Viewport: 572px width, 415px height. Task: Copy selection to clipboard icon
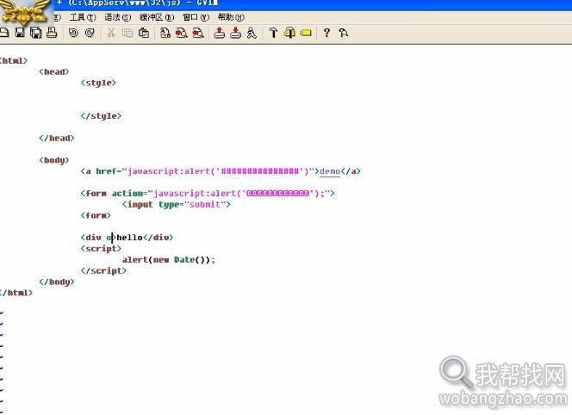(127, 34)
